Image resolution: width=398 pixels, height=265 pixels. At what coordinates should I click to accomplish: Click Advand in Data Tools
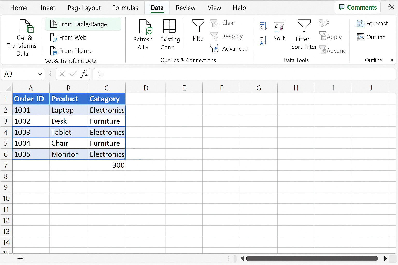tap(333, 50)
